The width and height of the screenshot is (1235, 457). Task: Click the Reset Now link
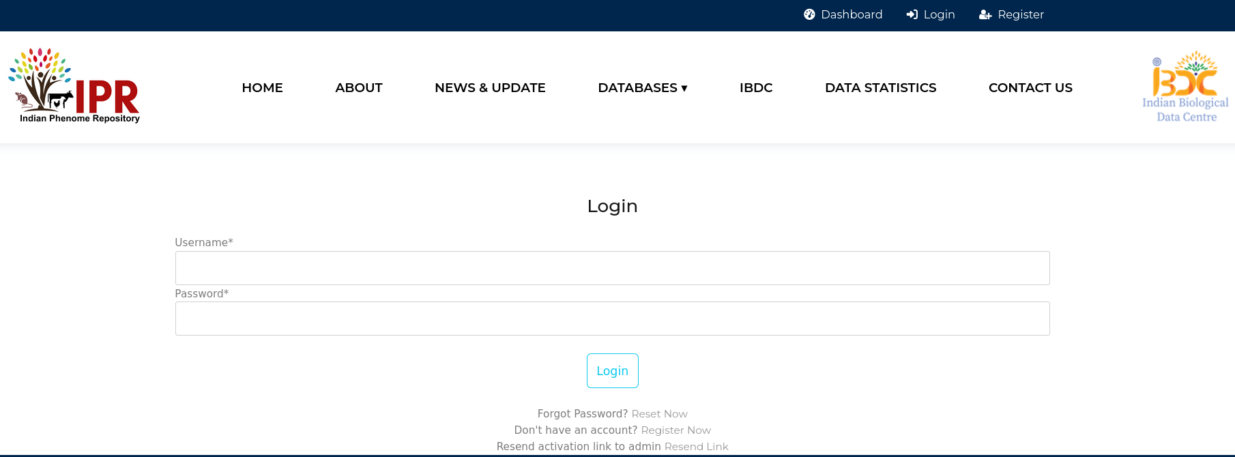(659, 414)
